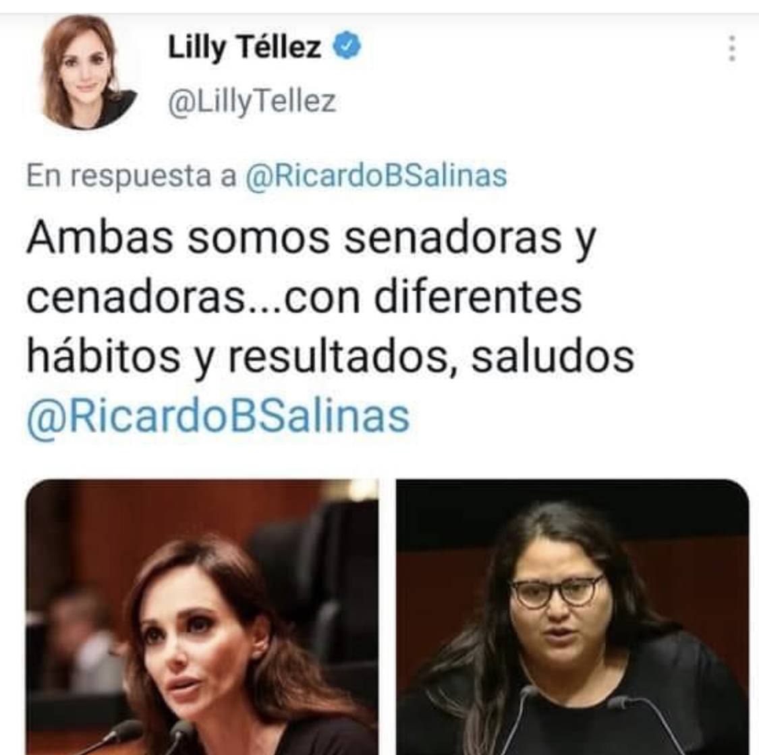Click the 'En respuesta a' gray label

tap(131, 175)
